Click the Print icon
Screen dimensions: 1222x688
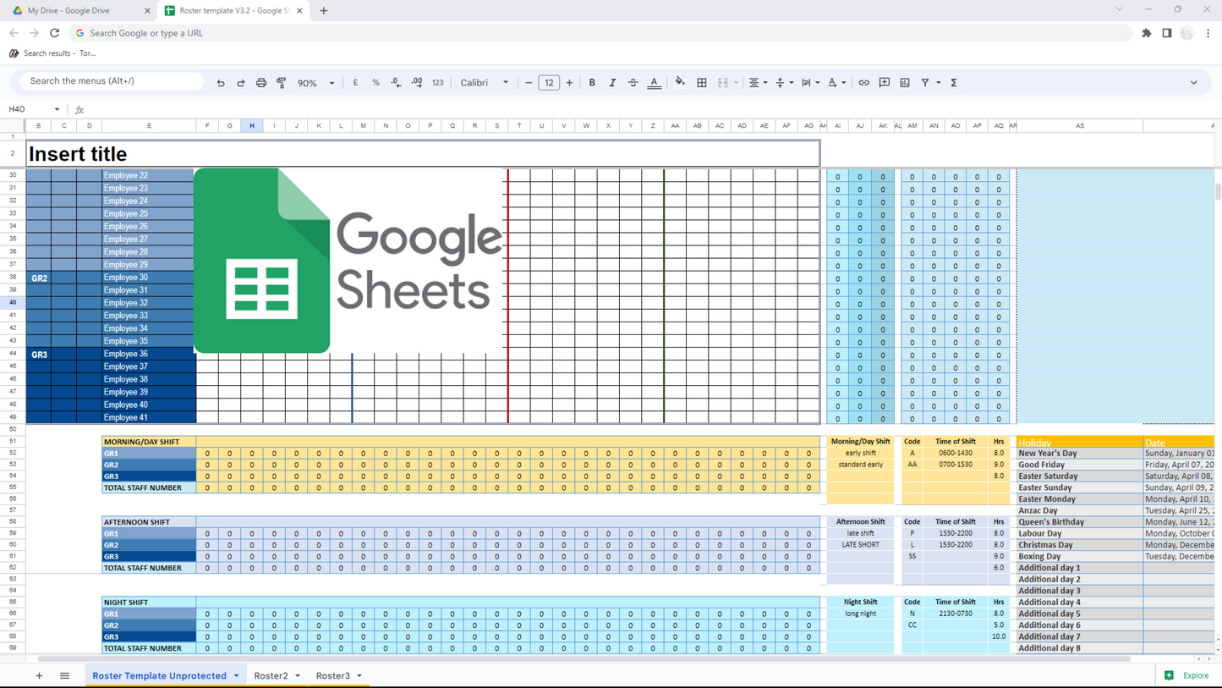tap(261, 83)
